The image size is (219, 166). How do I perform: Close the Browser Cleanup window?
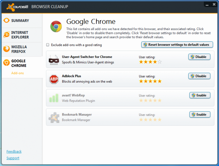(x=214, y=5)
